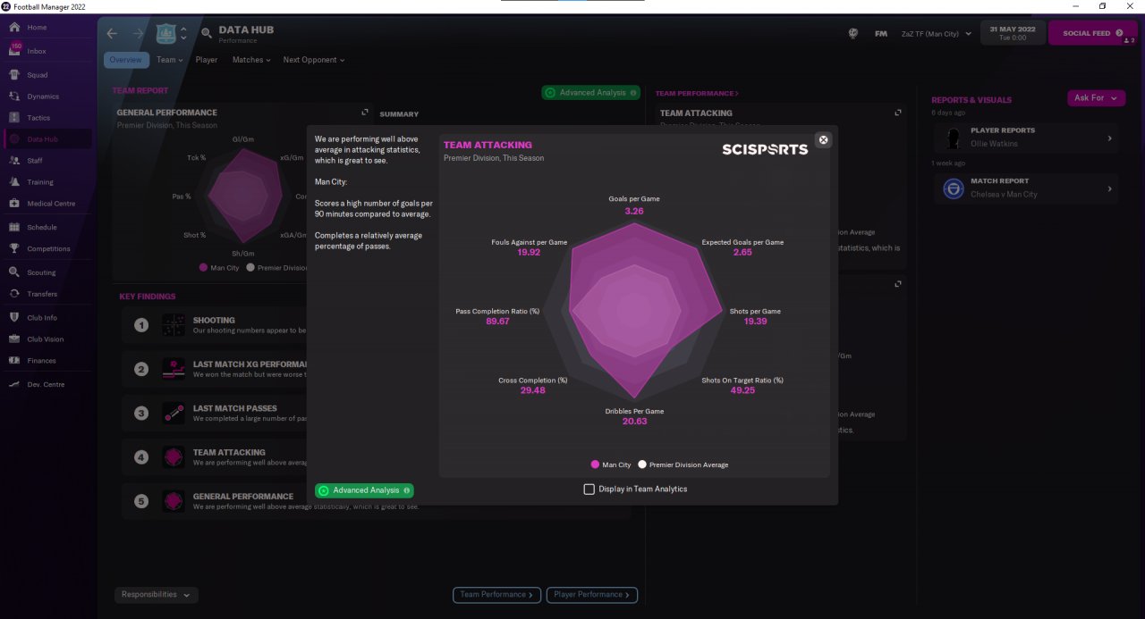Image resolution: width=1145 pixels, height=619 pixels.
Task: Click the Fouls Against per Game 19.92 value
Action: click(x=529, y=253)
